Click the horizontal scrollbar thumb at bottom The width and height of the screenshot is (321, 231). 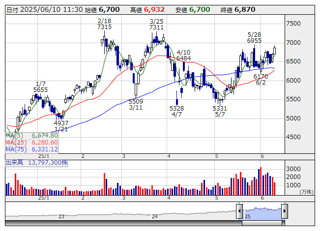[x=263, y=223]
